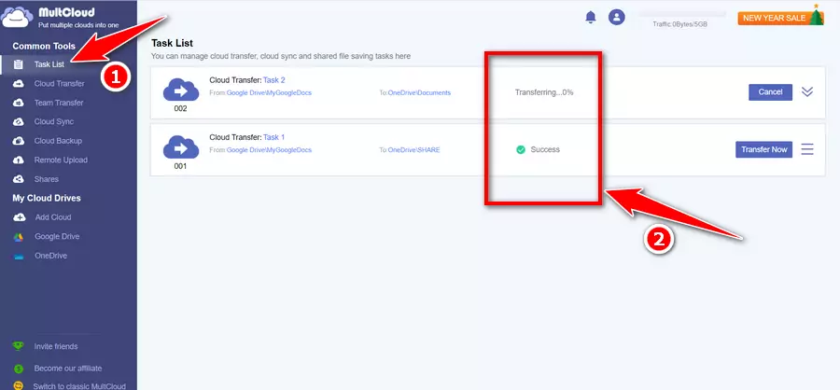The image size is (840, 390).
Task: Click the OneDrive logo icon
Action: pos(19,257)
